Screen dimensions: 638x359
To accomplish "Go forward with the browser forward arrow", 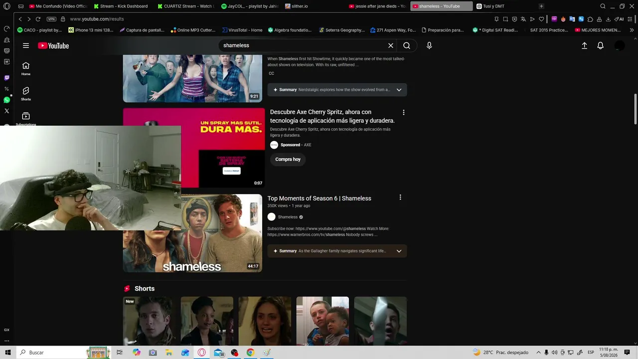I will click(29, 19).
